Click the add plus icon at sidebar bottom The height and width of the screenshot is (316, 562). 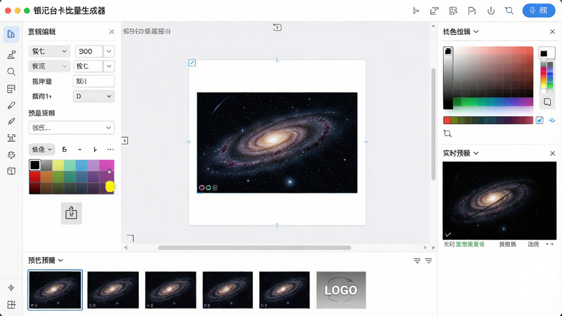11,287
